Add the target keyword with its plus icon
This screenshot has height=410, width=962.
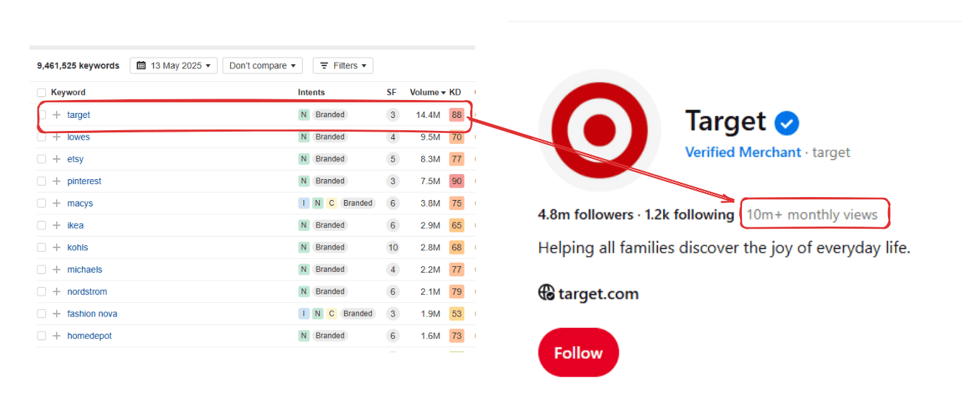click(57, 115)
